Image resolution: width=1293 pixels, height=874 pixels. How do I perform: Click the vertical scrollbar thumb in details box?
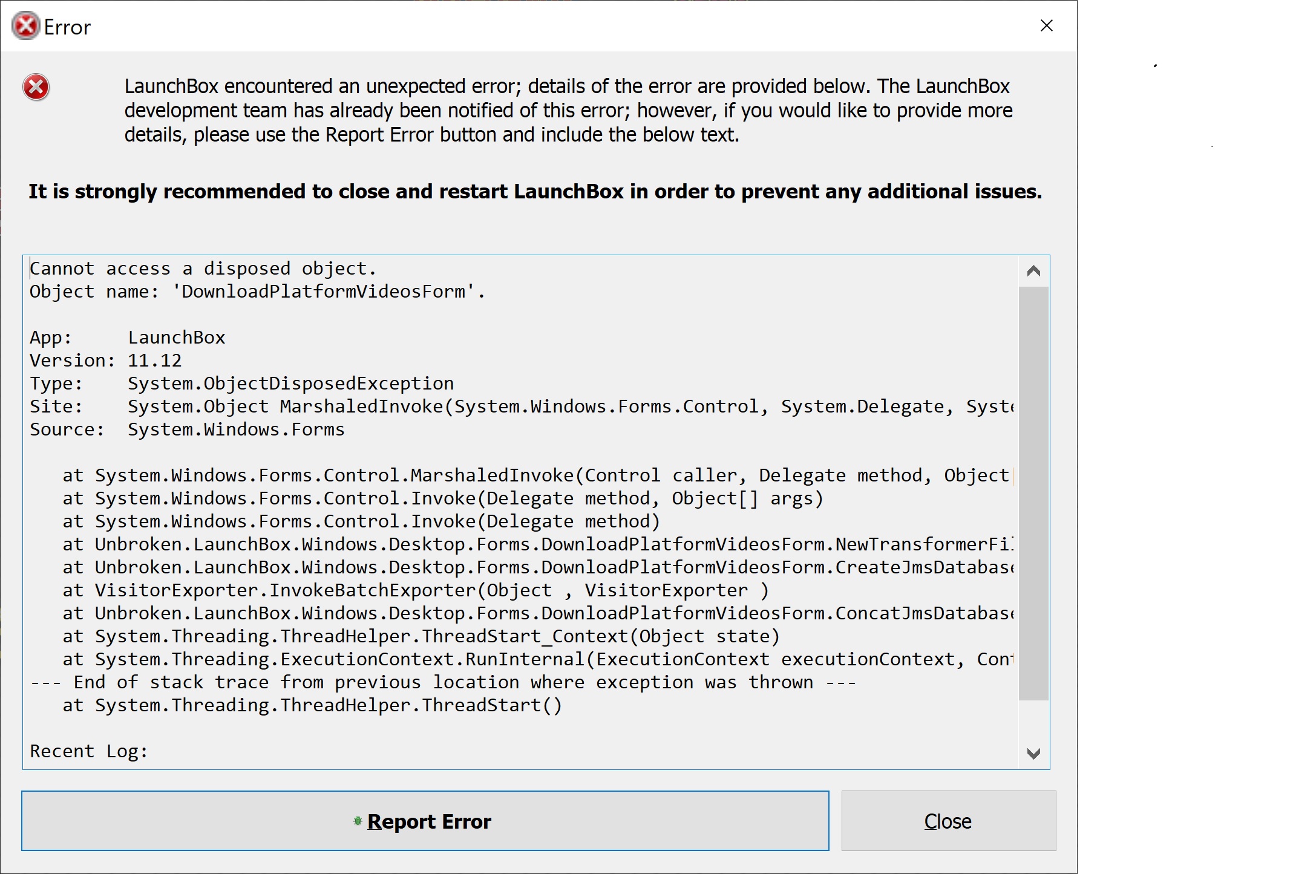pos(1033,493)
